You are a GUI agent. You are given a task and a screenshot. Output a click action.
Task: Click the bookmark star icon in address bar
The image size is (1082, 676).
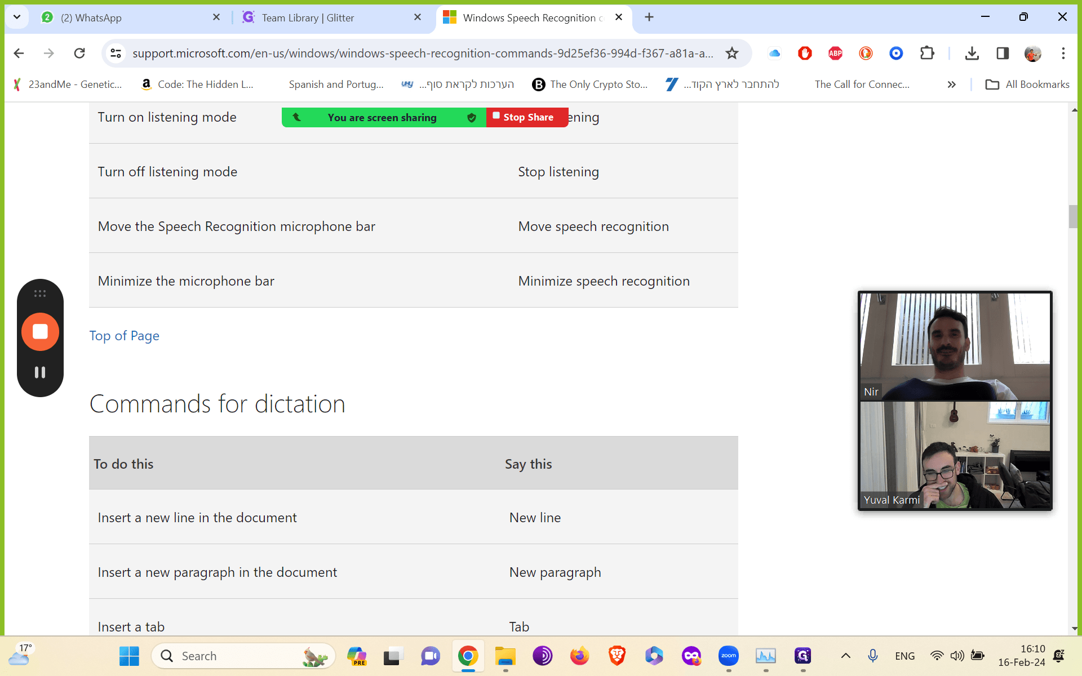[x=731, y=54]
